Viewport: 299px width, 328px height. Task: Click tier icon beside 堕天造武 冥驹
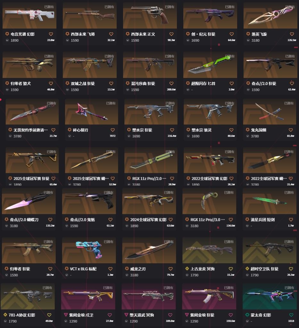(126, 315)
